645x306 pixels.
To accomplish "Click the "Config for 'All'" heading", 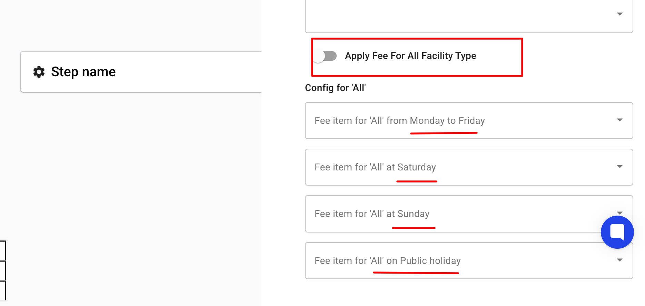I will point(335,88).
